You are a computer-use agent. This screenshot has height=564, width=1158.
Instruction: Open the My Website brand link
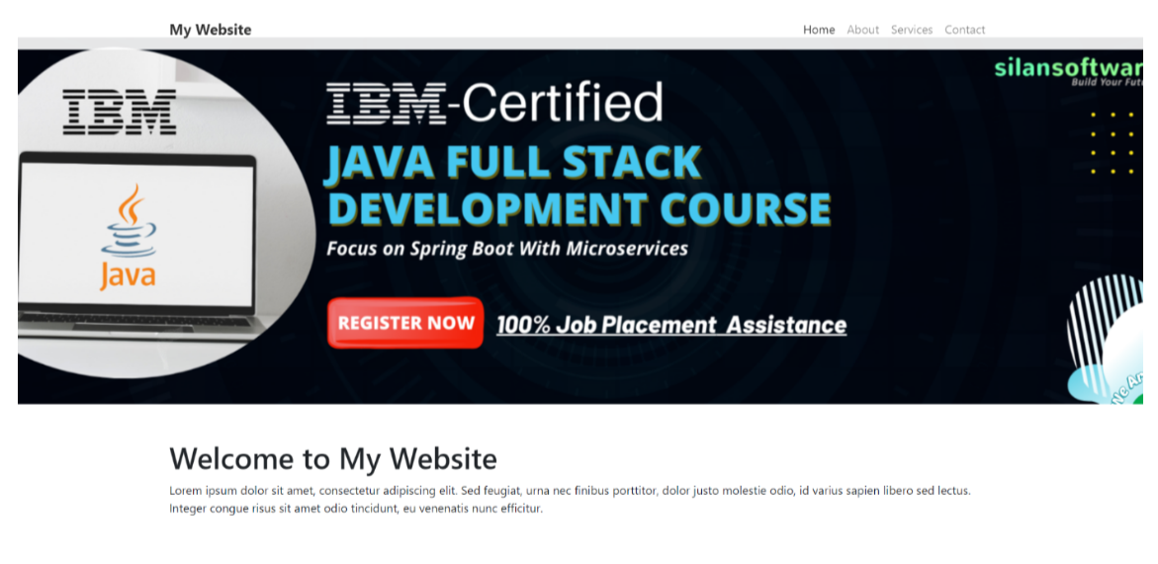[x=211, y=30]
